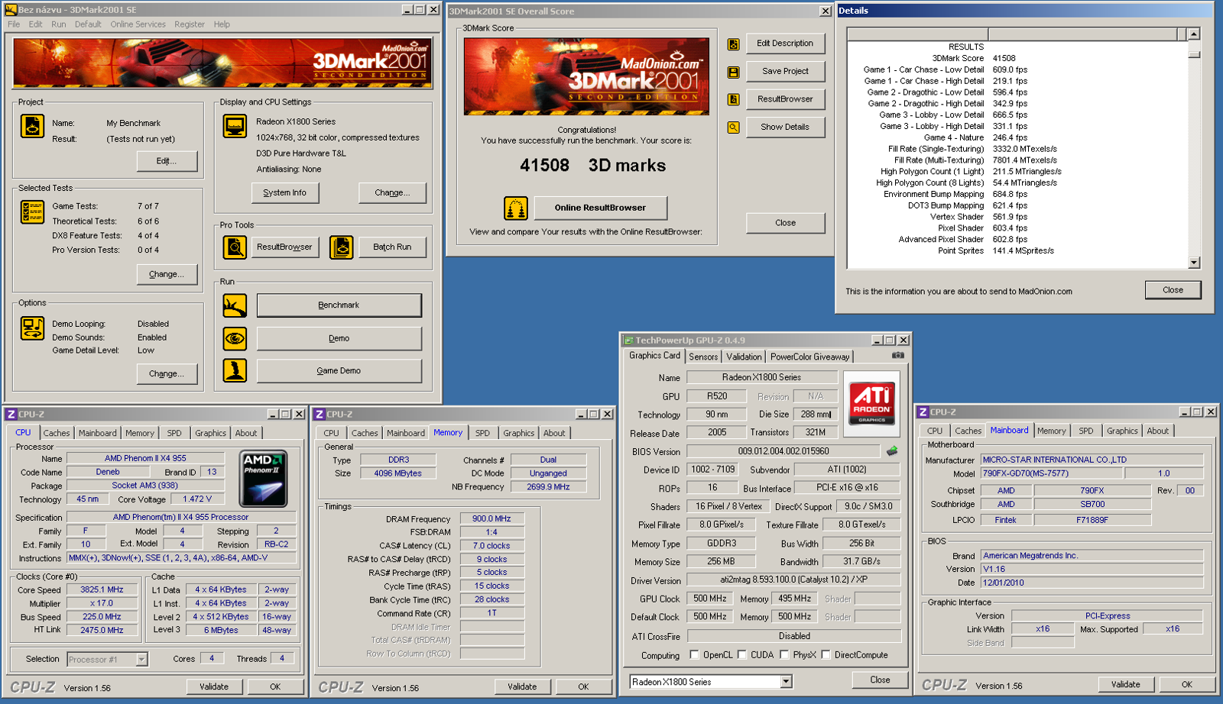Viewport: 1223px width, 704px height.
Task: Enable the PhysX checkbox in GPU-Z
Action: [x=783, y=655]
